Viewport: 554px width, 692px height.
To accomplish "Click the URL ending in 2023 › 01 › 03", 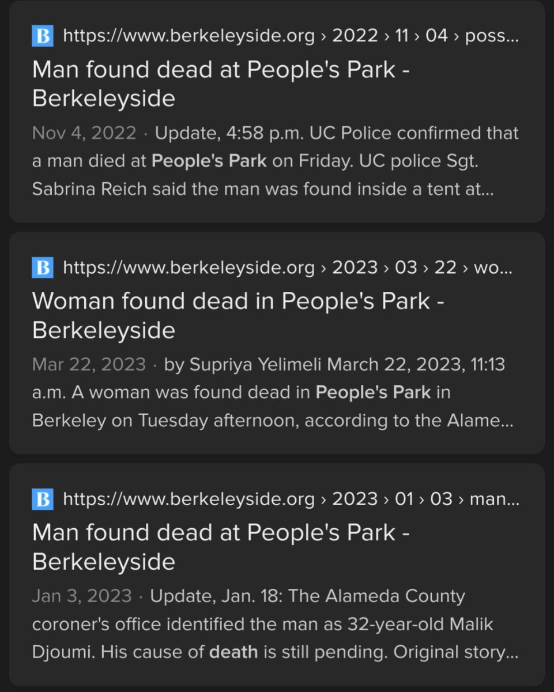I will 254,499.
